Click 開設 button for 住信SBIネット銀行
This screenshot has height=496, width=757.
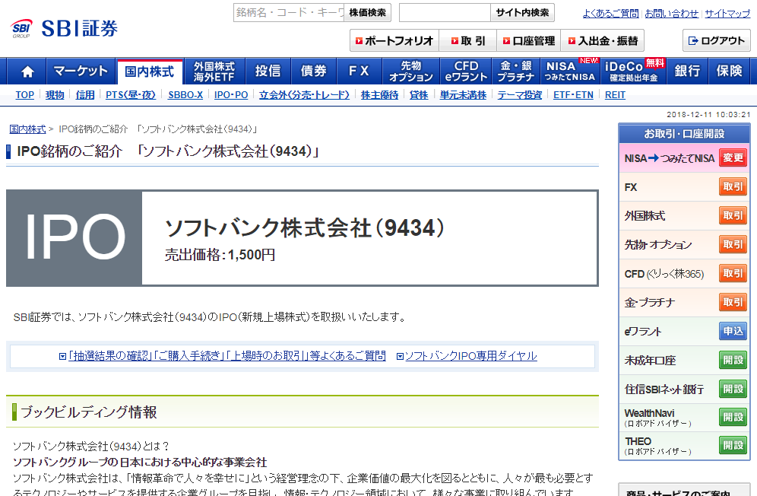click(x=733, y=389)
